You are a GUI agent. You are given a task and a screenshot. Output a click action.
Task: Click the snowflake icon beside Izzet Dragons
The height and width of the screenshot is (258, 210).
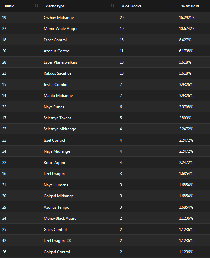pos(69,241)
